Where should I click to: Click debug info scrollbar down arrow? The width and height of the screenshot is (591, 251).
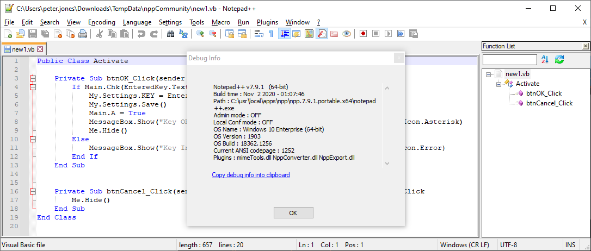tap(387, 164)
